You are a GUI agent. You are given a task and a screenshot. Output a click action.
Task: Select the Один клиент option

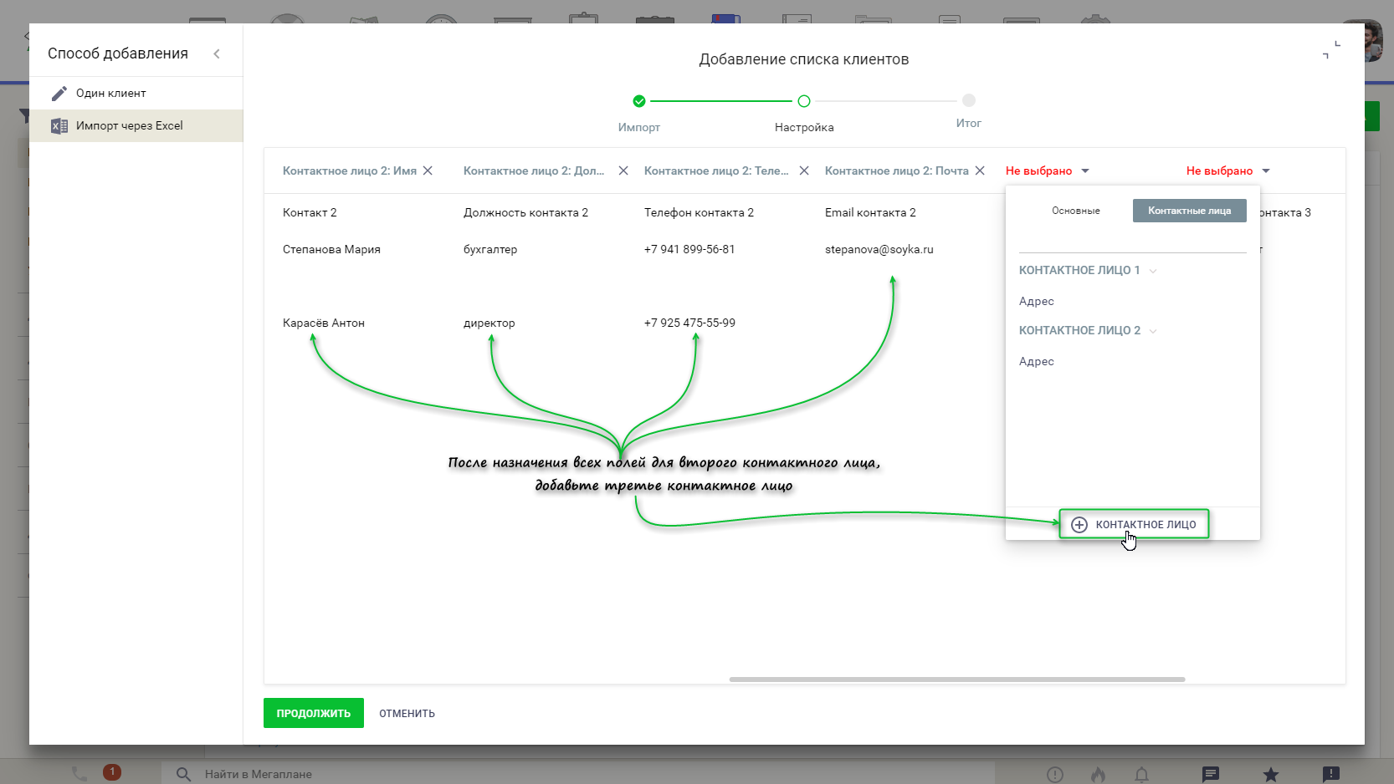(x=136, y=93)
